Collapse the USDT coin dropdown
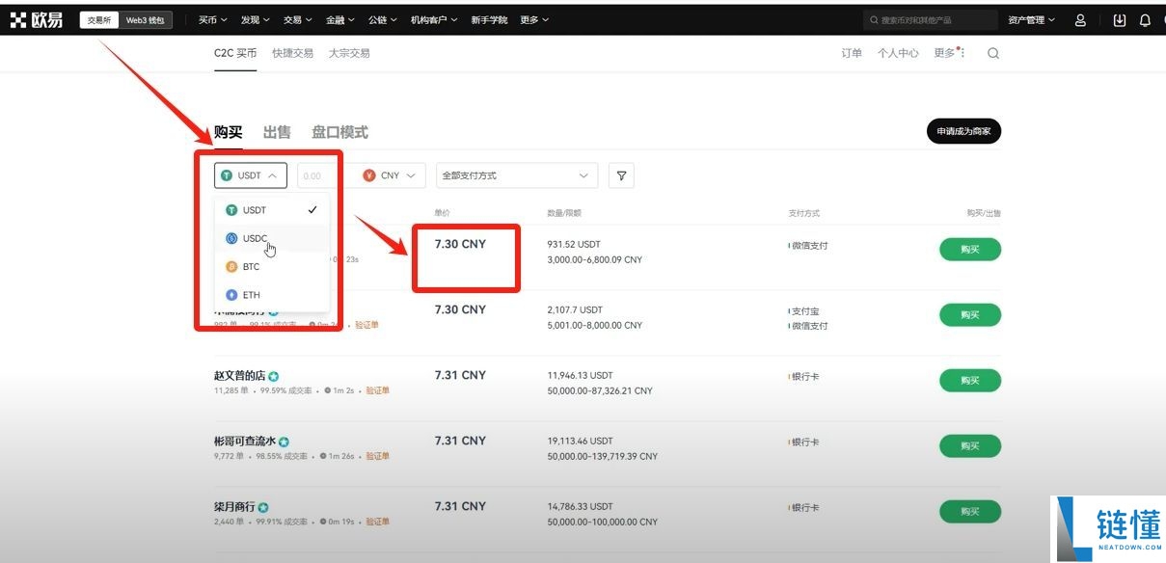The height and width of the screenshot is (563, 1166). 251,175
